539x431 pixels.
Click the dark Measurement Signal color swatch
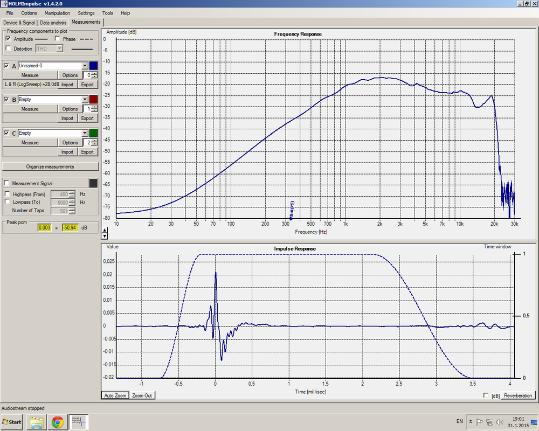pyautogui.click(x=93, y=183)
